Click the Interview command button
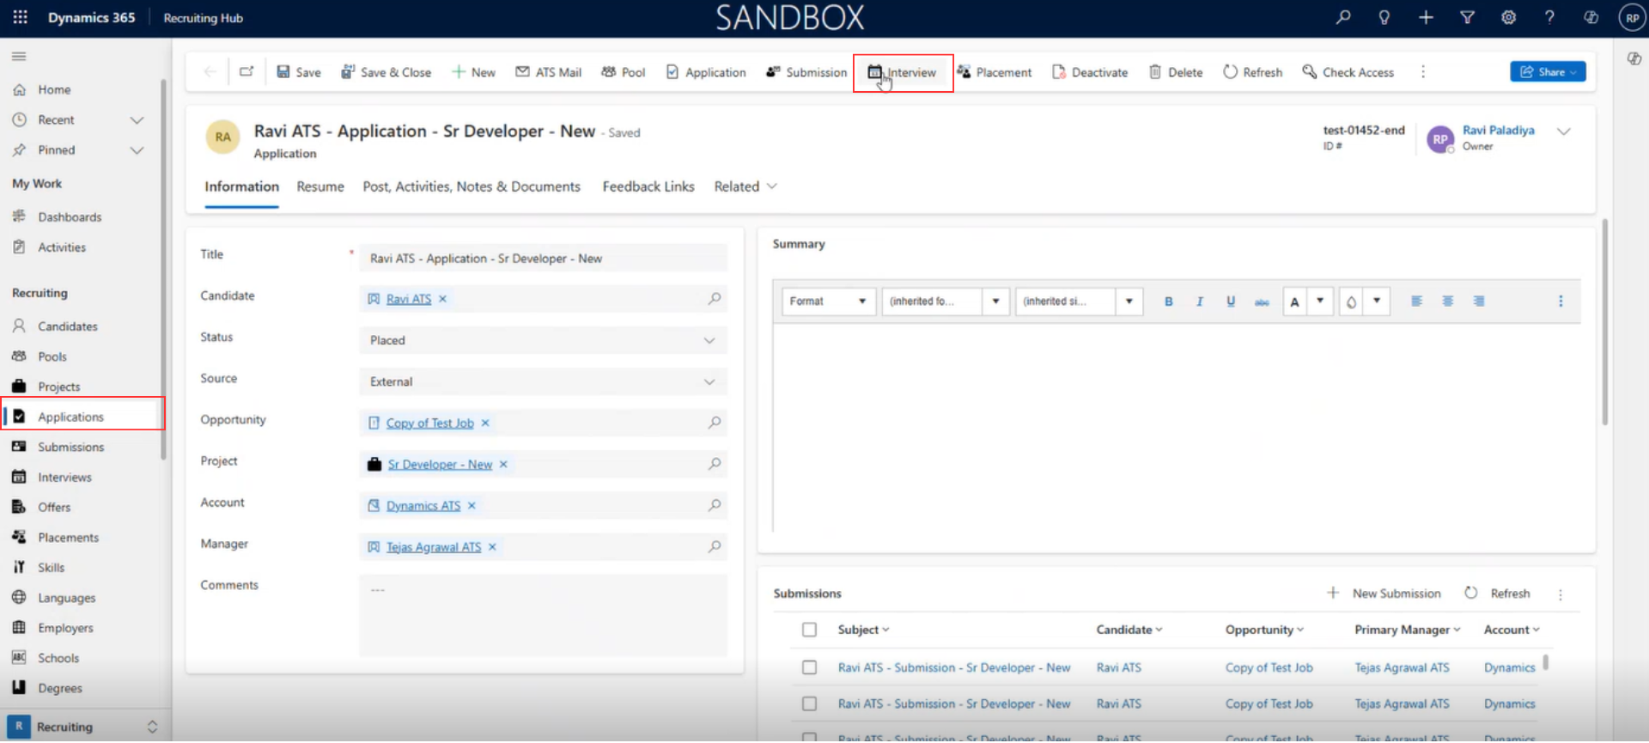This screenshot has height=743, width=1649. (x=902, y=72)
